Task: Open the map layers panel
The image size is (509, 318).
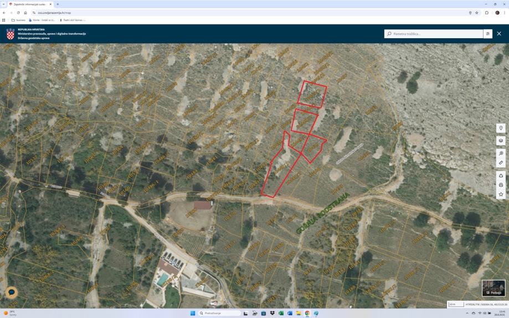Action: tap(501, 140)
